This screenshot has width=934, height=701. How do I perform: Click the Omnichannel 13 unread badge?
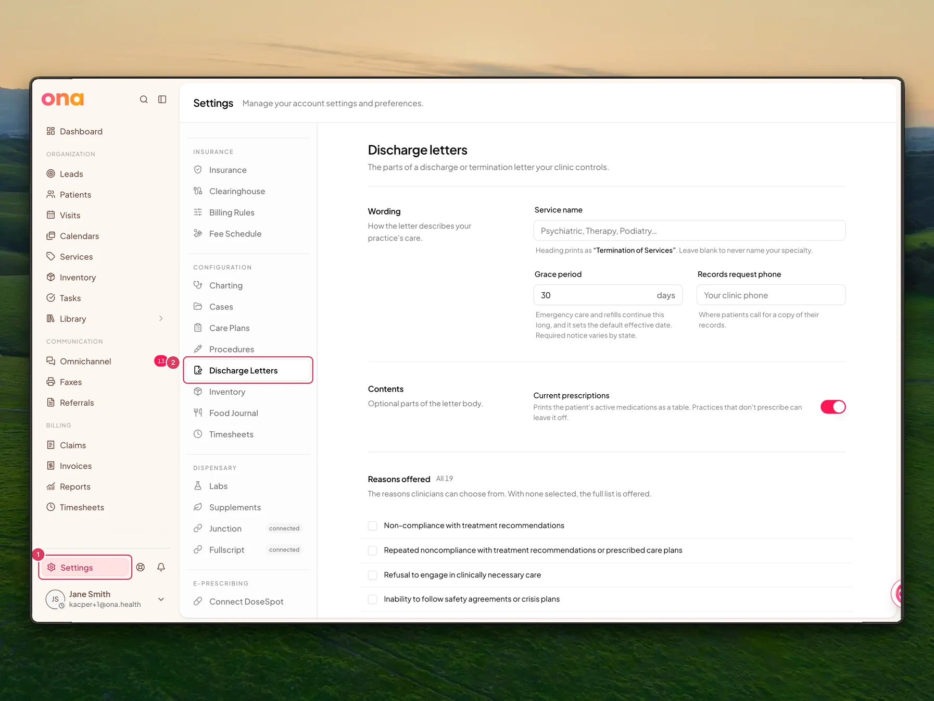[x=160, y=361]
